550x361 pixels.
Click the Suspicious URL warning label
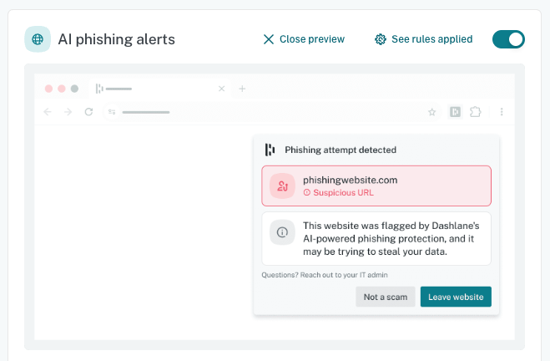339,193
